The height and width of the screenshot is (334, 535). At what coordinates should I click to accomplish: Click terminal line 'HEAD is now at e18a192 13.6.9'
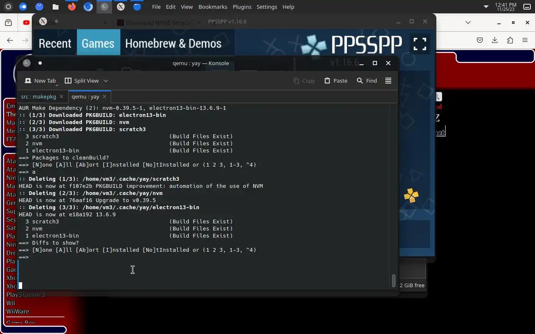click(67, 214)
